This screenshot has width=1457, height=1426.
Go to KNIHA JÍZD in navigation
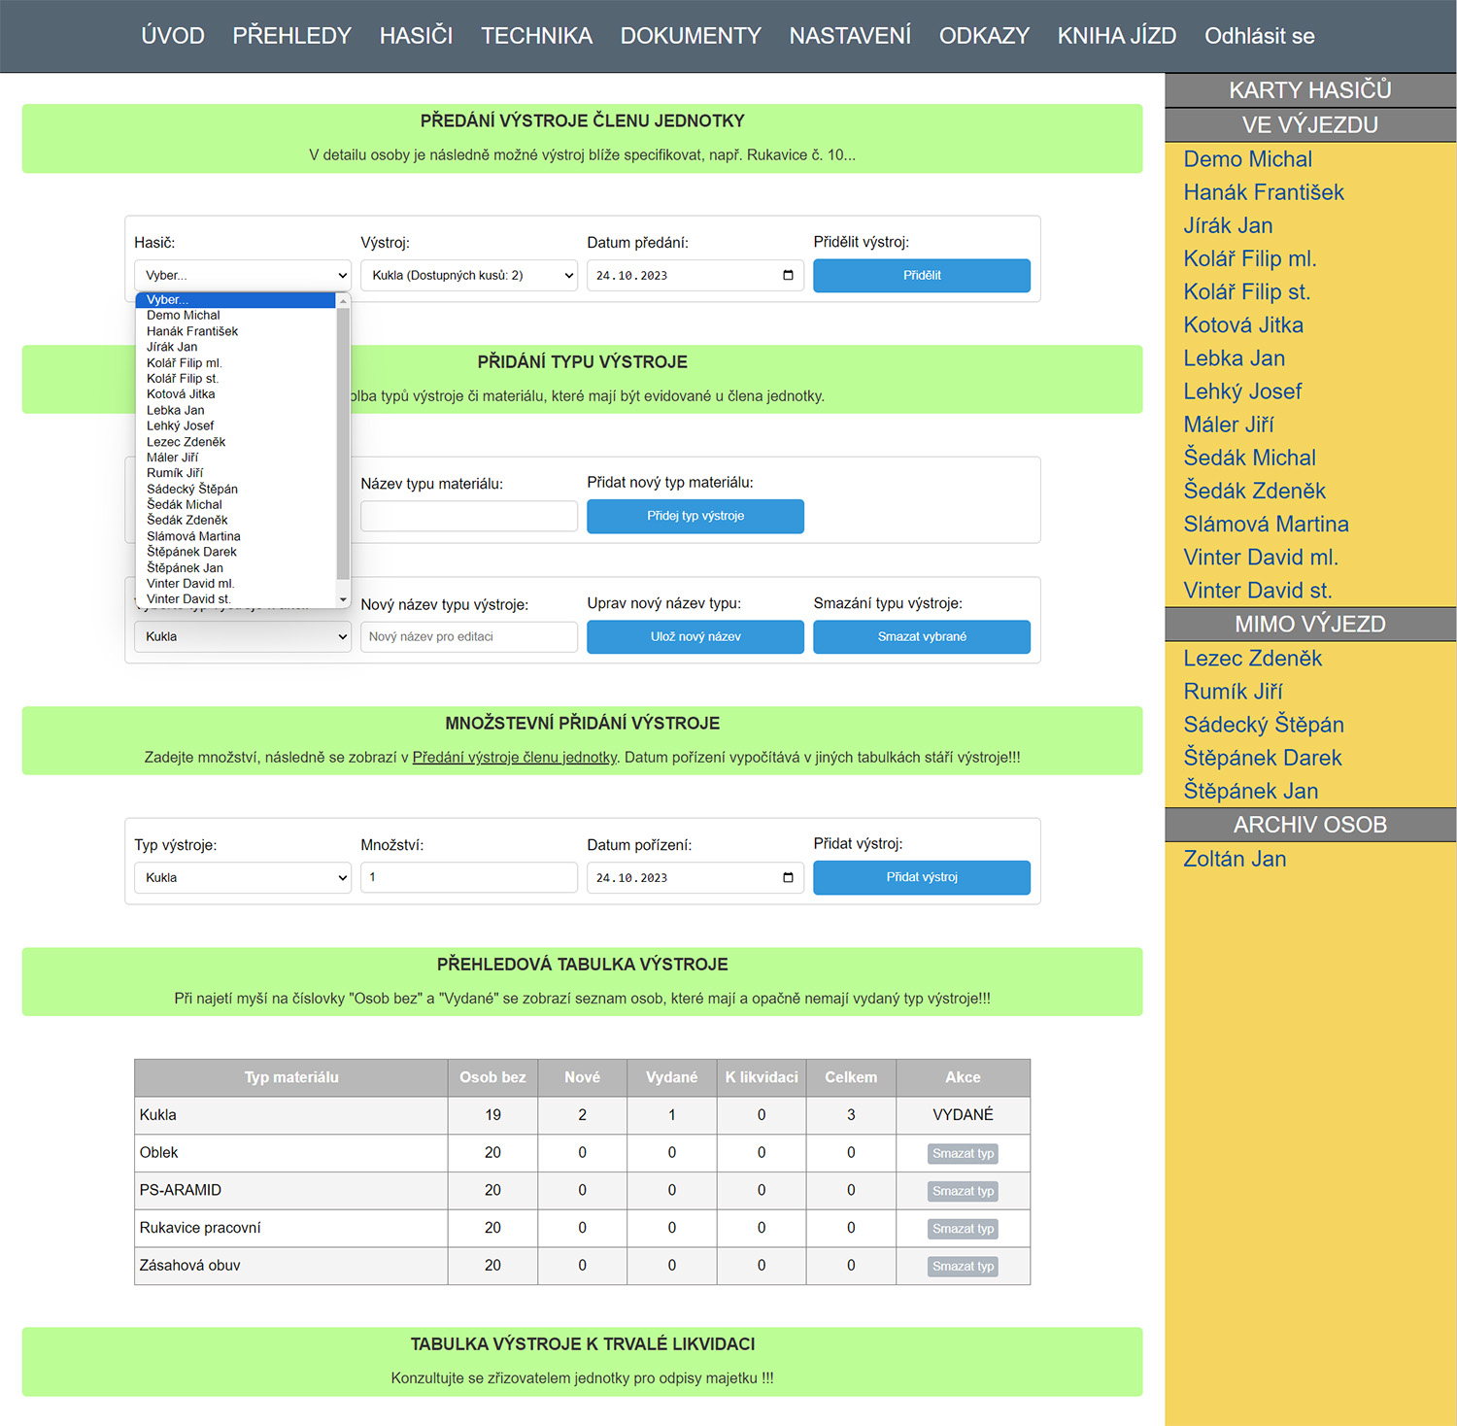tap(1116, 36)
